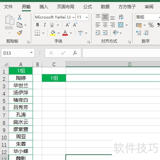The image size is (160, 160).
Task: Increase indent
Action: [105, 33]
